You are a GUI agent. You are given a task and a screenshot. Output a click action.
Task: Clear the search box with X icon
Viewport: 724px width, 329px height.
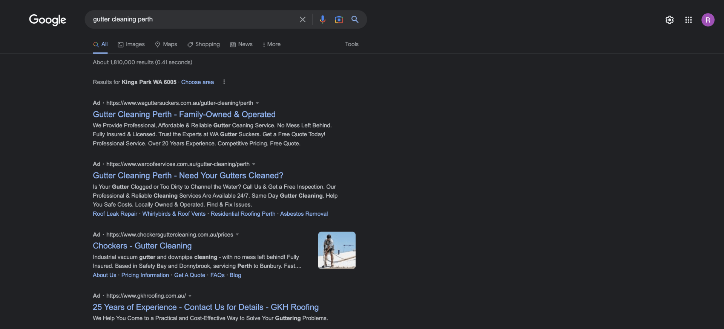point(302,20)
